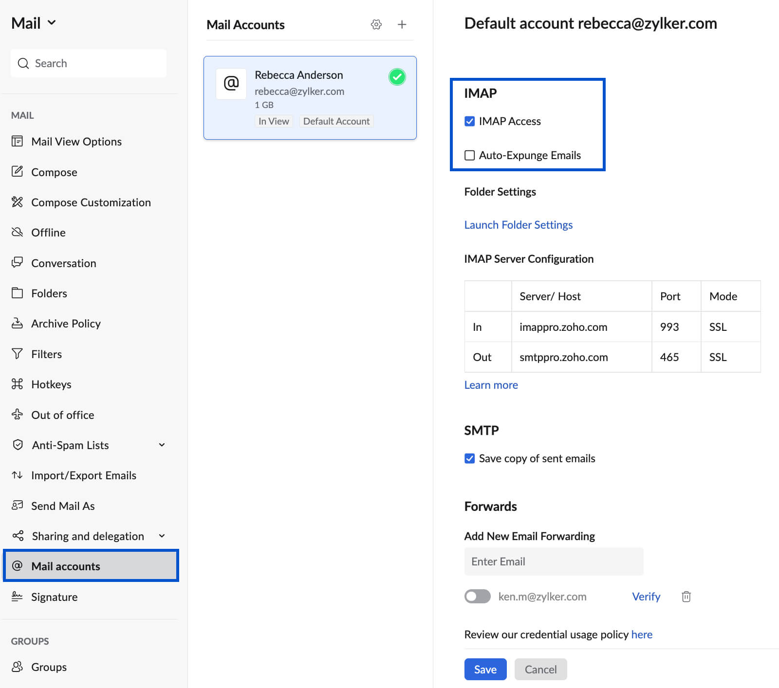This screenshot has height=688, width=779.
Task: Click the Hotkeys command icon
Action: pos(17,384)
